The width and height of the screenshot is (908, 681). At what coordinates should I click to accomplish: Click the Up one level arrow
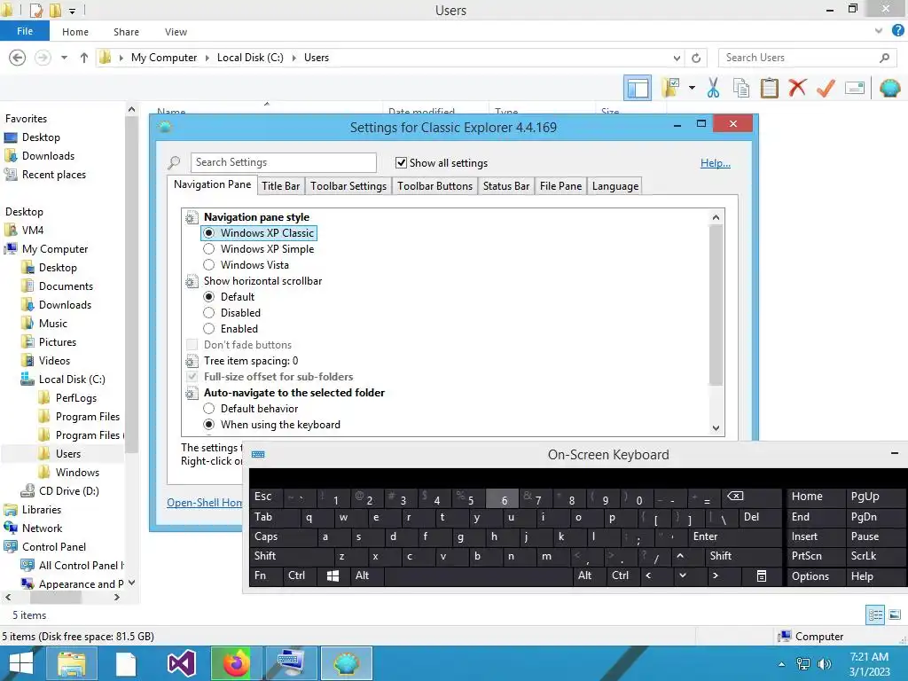pos(84,58)
